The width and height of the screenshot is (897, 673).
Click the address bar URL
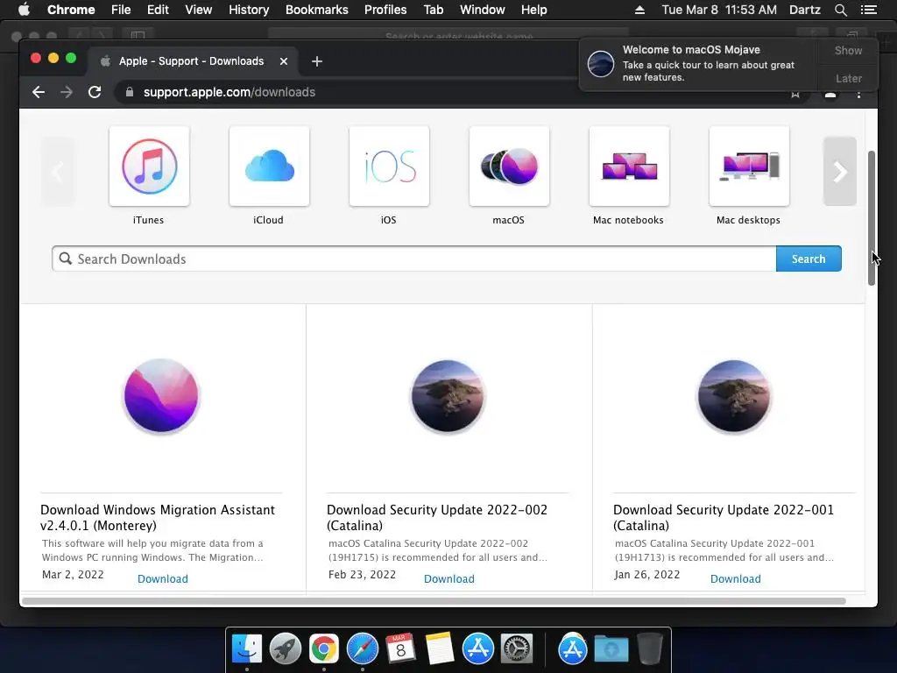[x=229, y=92]
